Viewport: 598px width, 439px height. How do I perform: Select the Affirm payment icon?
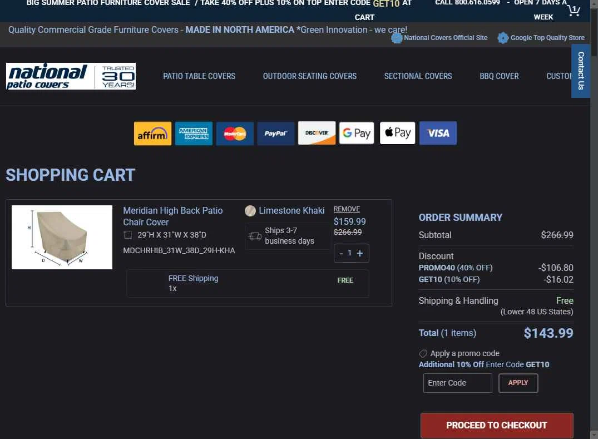click(x=152, y=134)
